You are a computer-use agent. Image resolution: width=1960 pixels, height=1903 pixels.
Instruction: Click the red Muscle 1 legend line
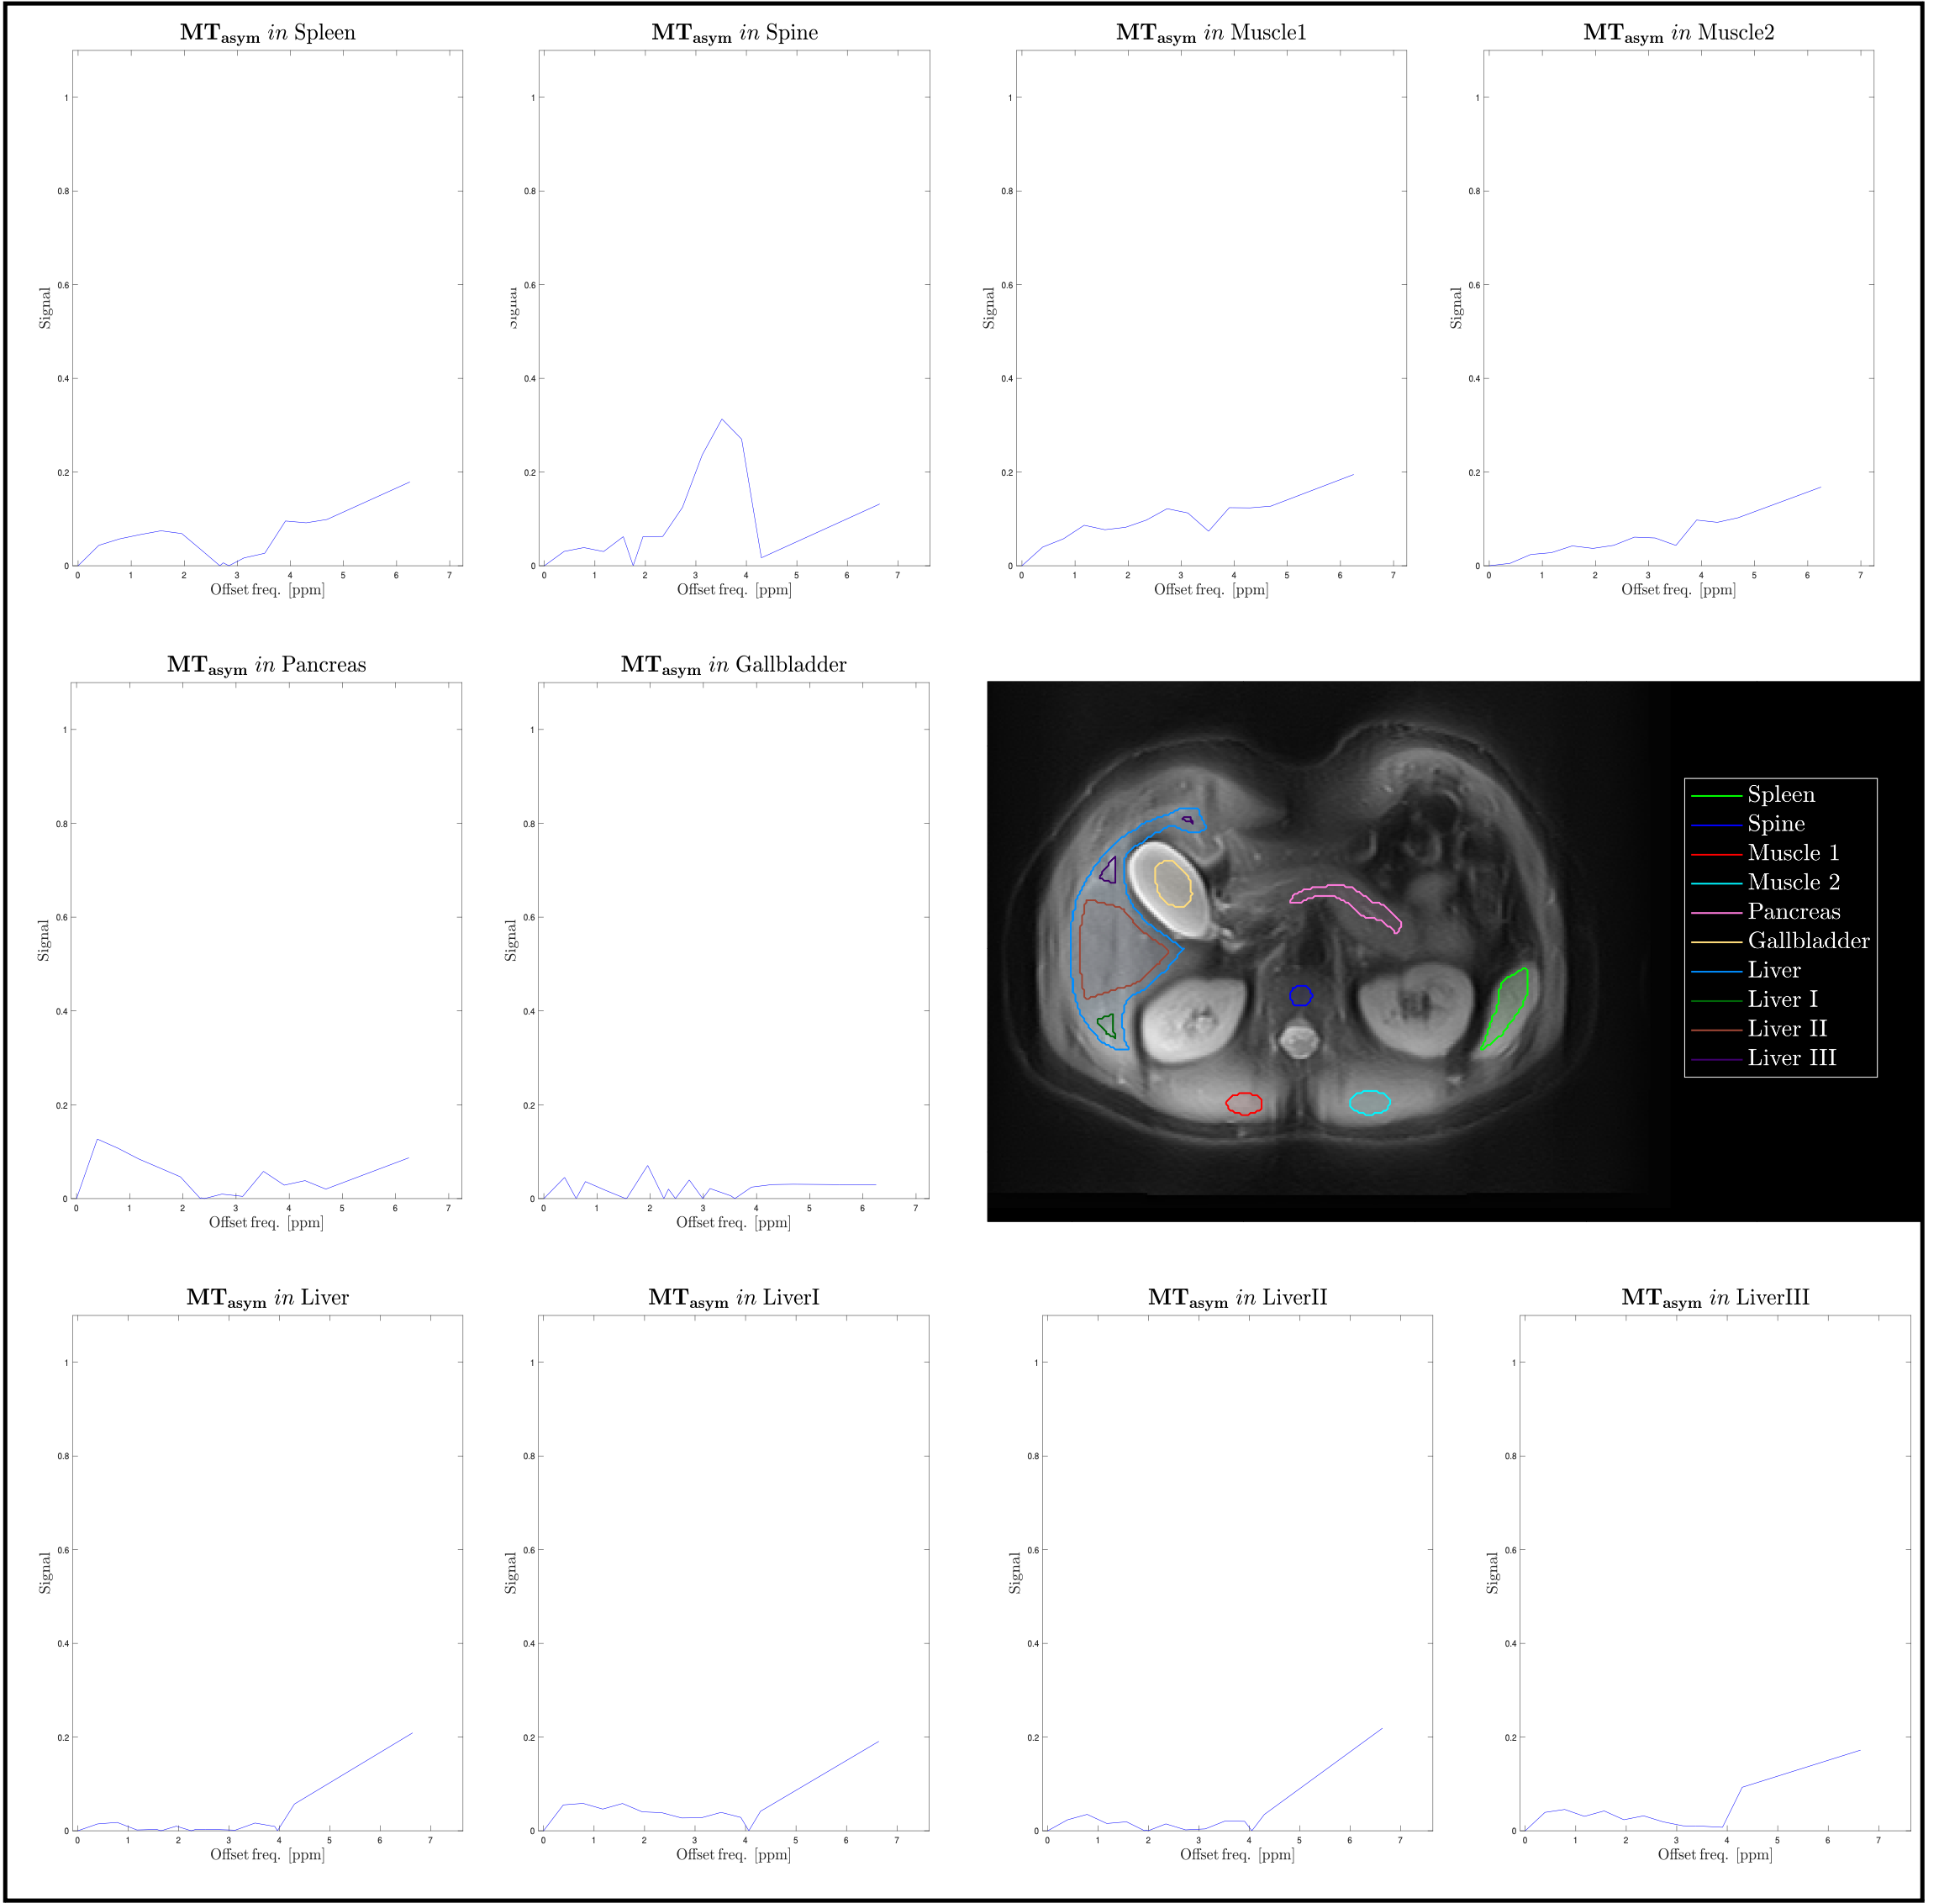[1716, 854]
